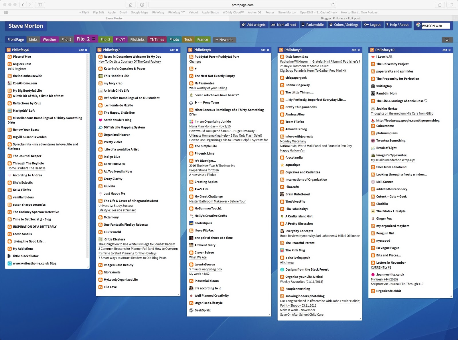Click the WordPress icon beside GeekSpritz
This screenshot has height=340, width=458.
tap(191, 310)
